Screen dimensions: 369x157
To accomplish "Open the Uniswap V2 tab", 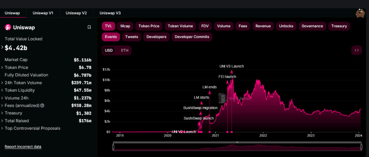I will (x=76, y=13).
